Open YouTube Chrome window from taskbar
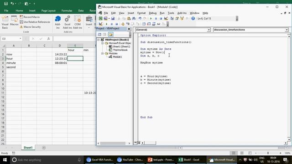 tap(130, 160)
